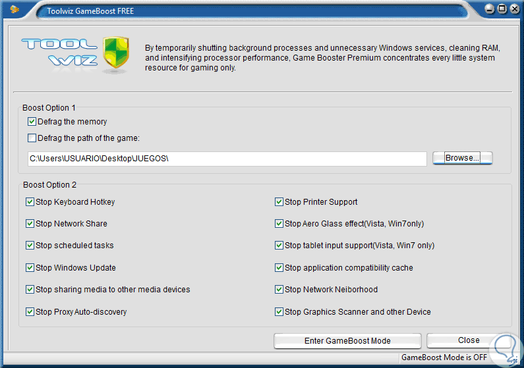Image resolution: width=524 pixels, height=368 pixels.
Task: Click the Toolwiz GameBoost FREE title text
Action: pos(90,11)
